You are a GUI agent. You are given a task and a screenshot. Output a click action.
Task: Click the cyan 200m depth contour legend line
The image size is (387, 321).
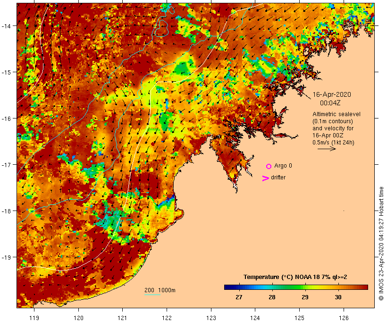[152, 295]
